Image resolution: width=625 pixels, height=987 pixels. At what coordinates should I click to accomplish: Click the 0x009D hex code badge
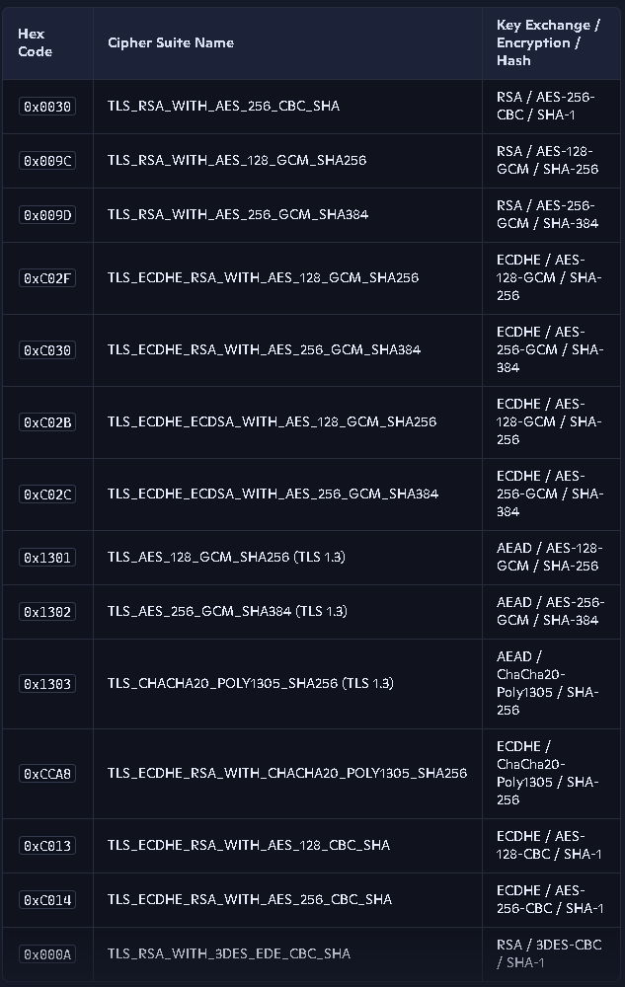coord(47,214)
